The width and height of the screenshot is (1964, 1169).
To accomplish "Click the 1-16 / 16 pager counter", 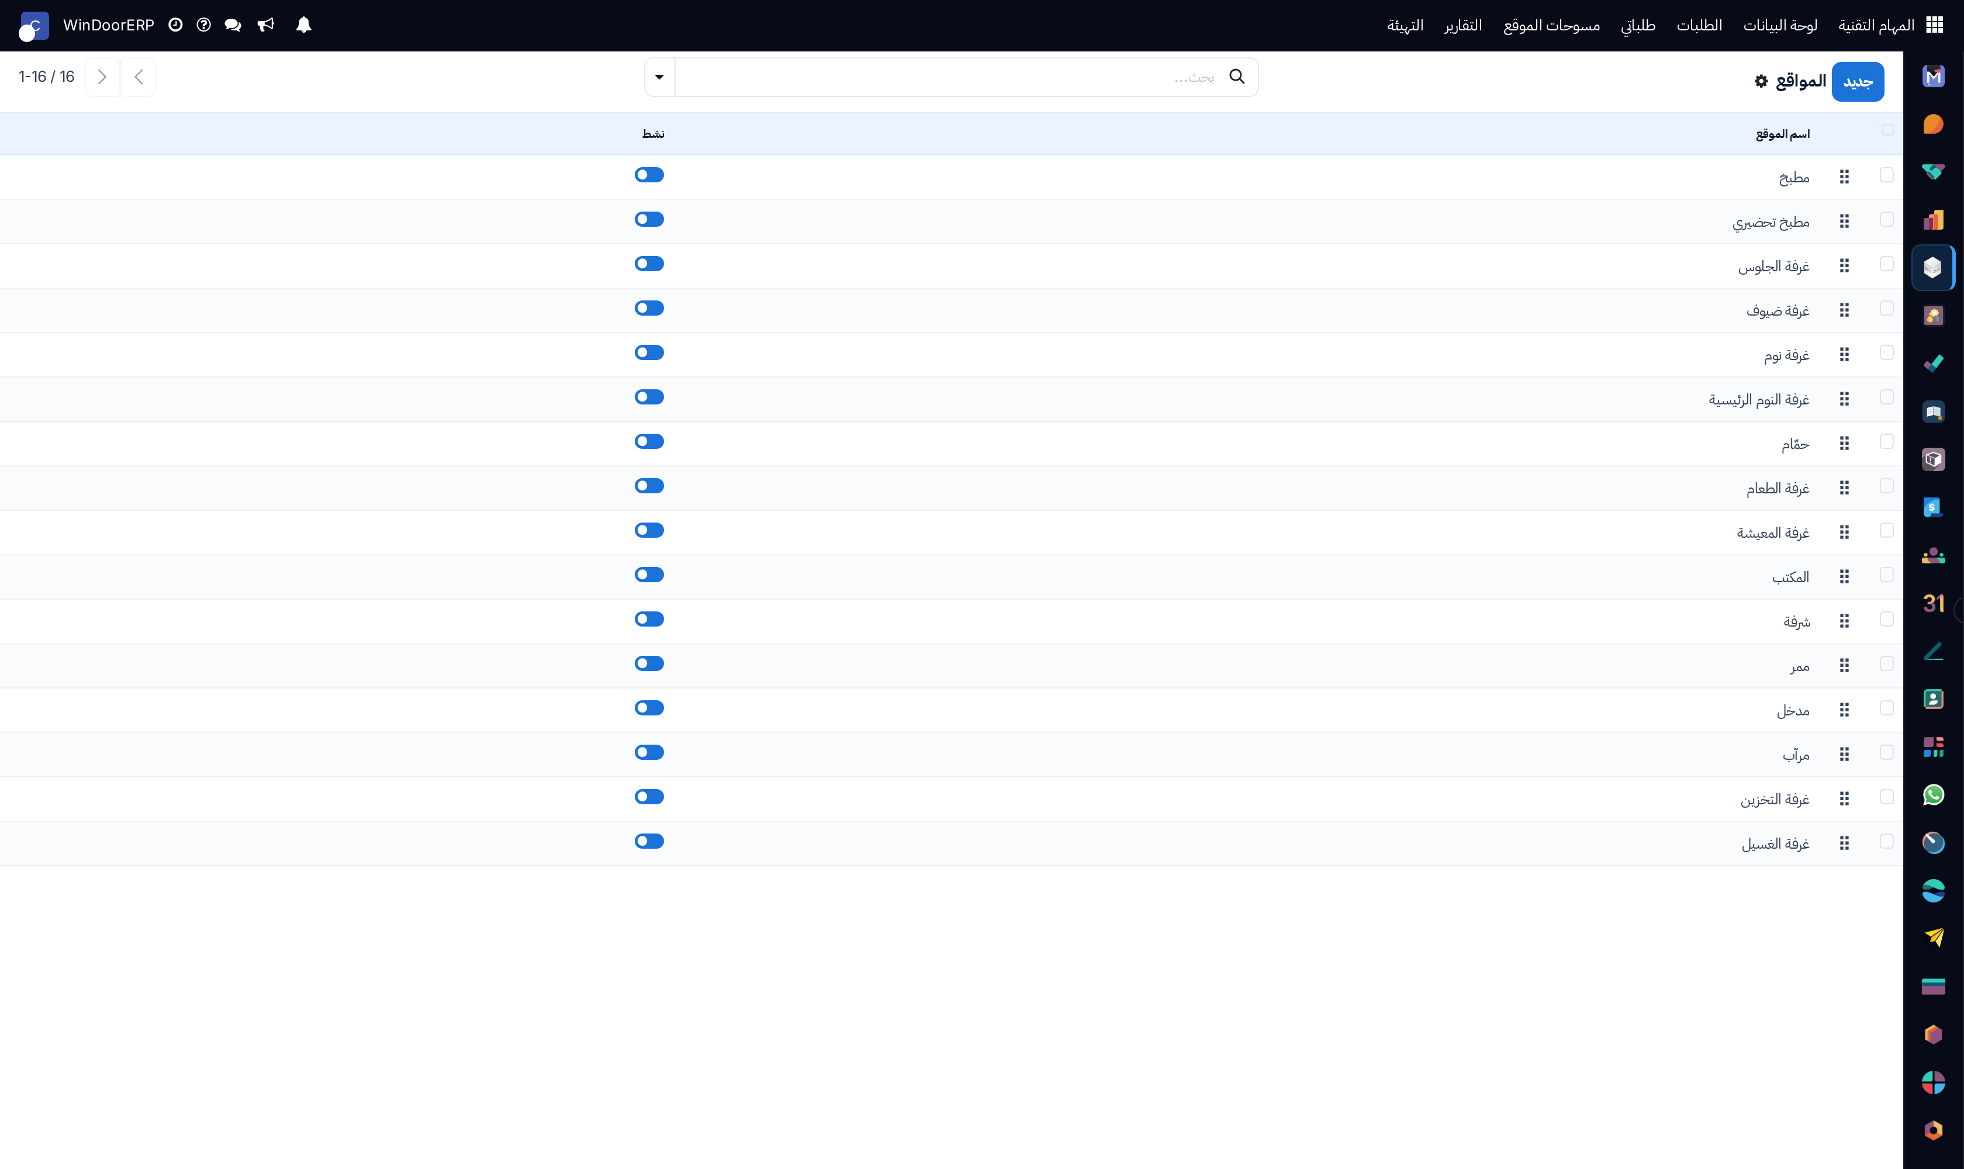I will pos(47,77).
